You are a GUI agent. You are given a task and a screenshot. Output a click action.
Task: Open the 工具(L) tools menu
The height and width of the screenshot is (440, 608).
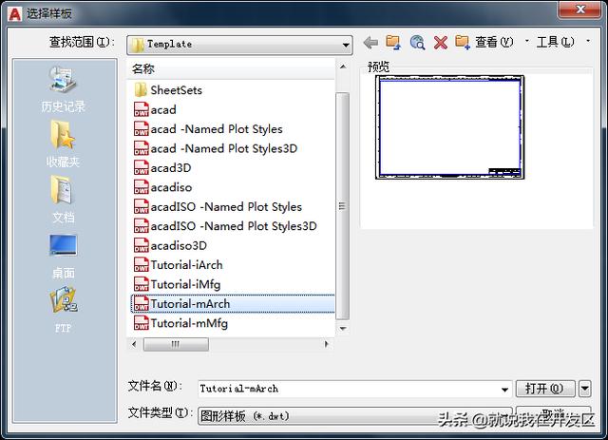click(555, 42)
